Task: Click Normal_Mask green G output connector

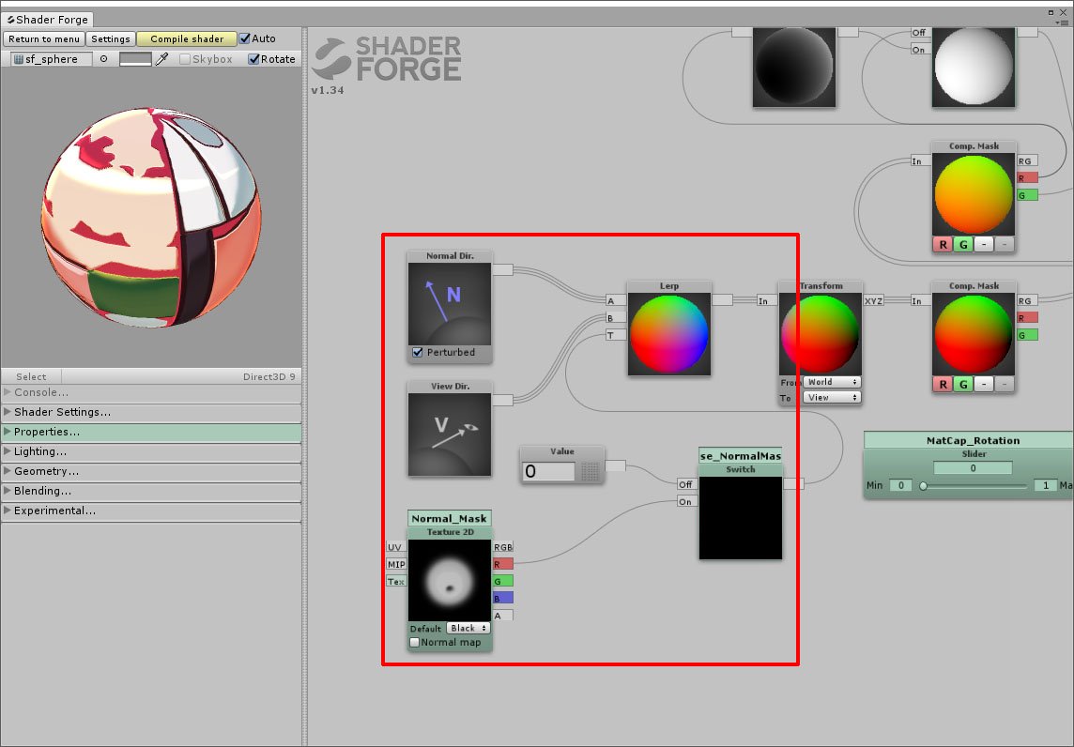Action: tap(503, 581)
